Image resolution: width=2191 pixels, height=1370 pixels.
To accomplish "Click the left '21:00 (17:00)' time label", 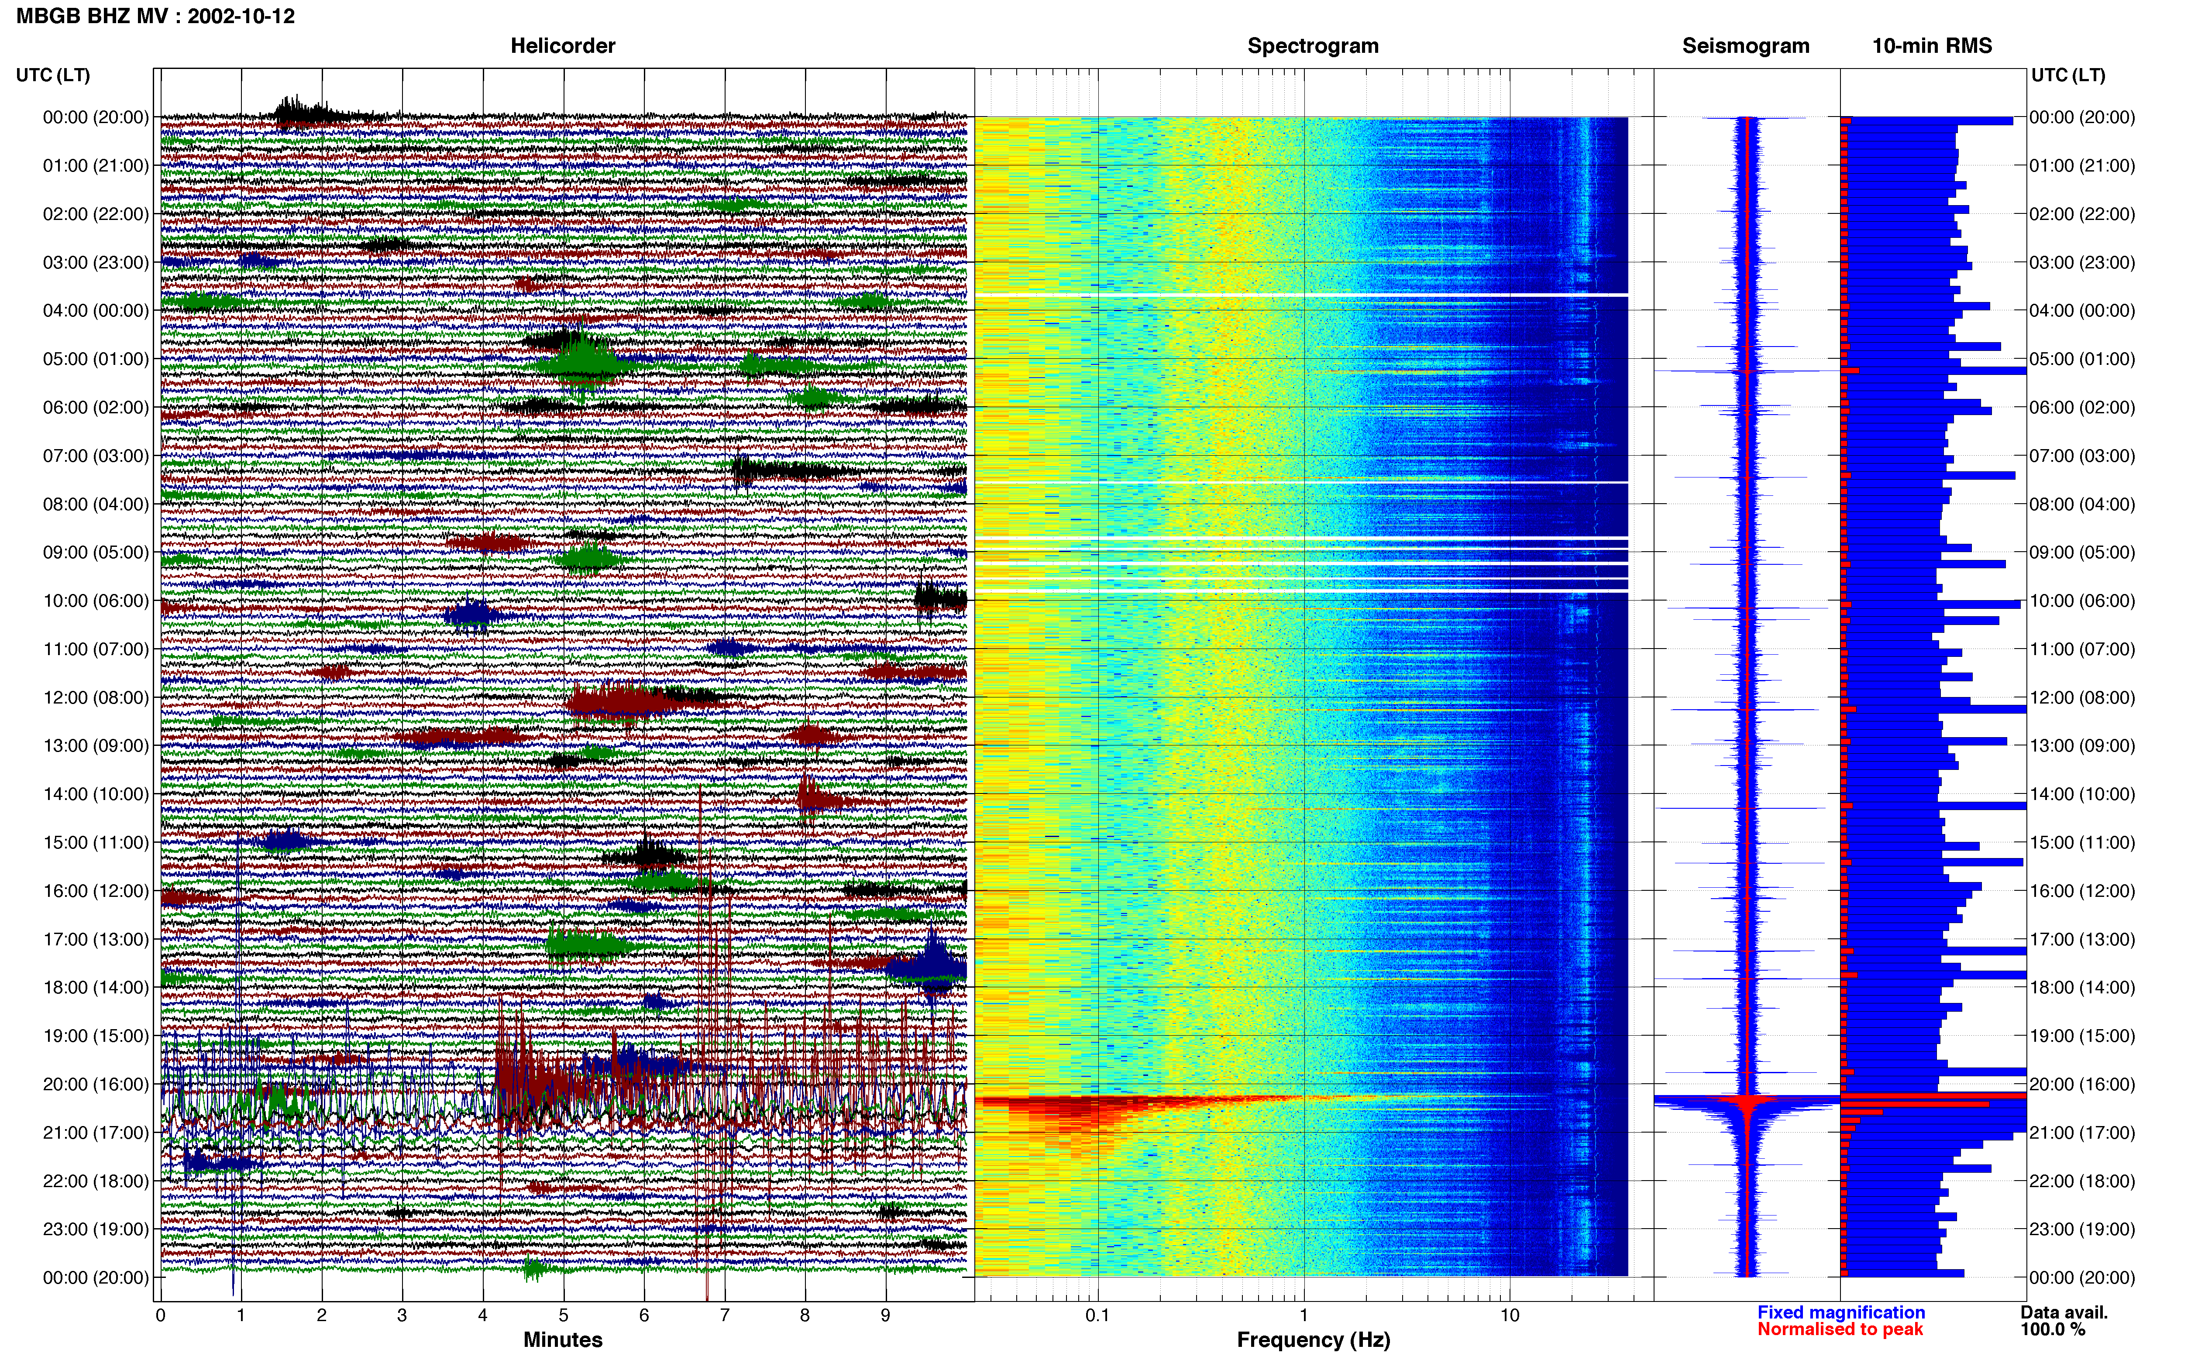I will (x=96, y=1133).
